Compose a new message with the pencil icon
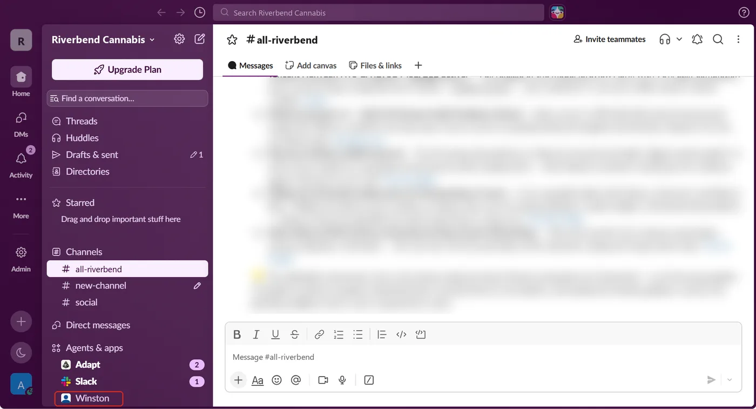The width and height of the screenshot is (756, 409). coord(200,39)
